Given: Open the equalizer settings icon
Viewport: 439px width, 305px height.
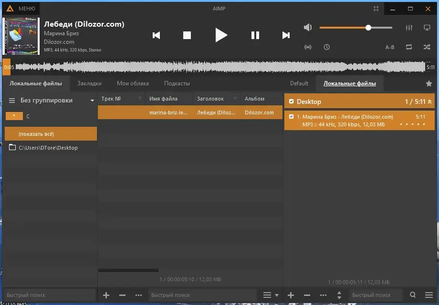Looking at the screenshot, I should [x=409, y=28].
